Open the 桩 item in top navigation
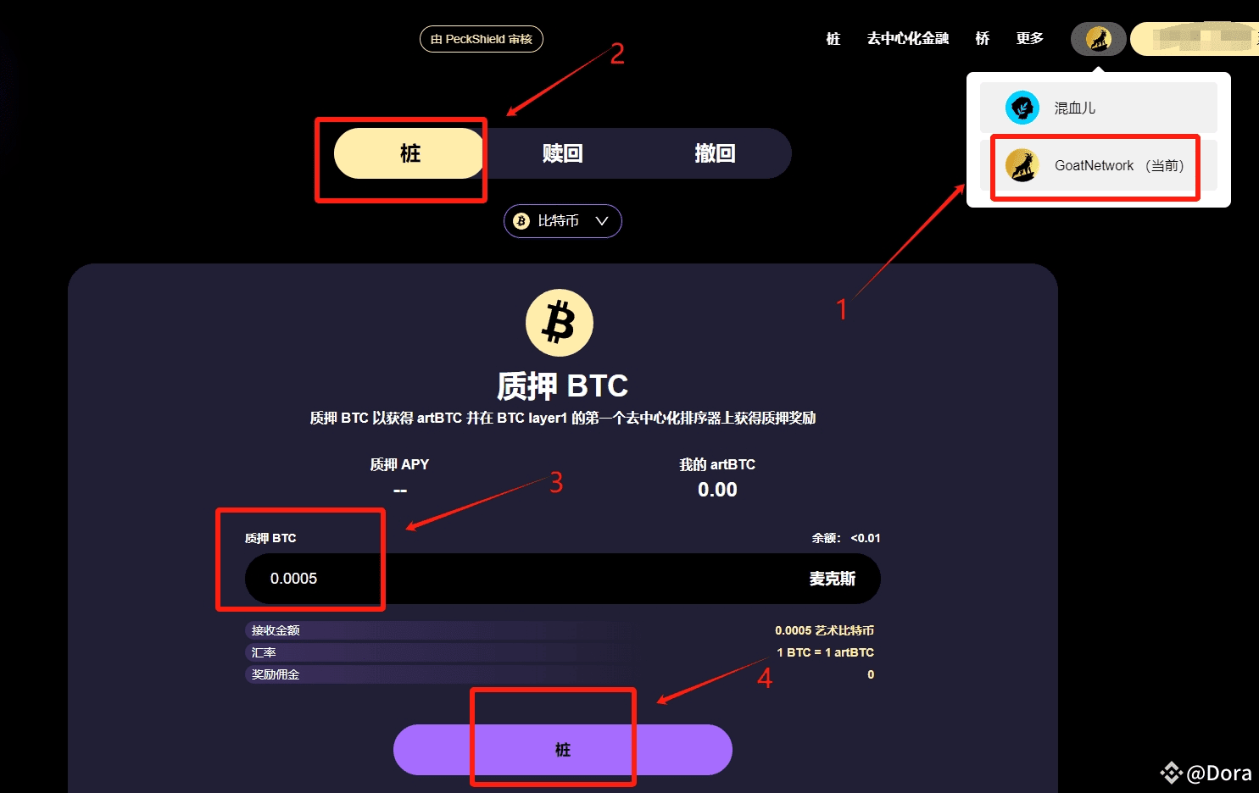Screen dimensions: 1259x793 pyautogui.click(x=833, y=38)
